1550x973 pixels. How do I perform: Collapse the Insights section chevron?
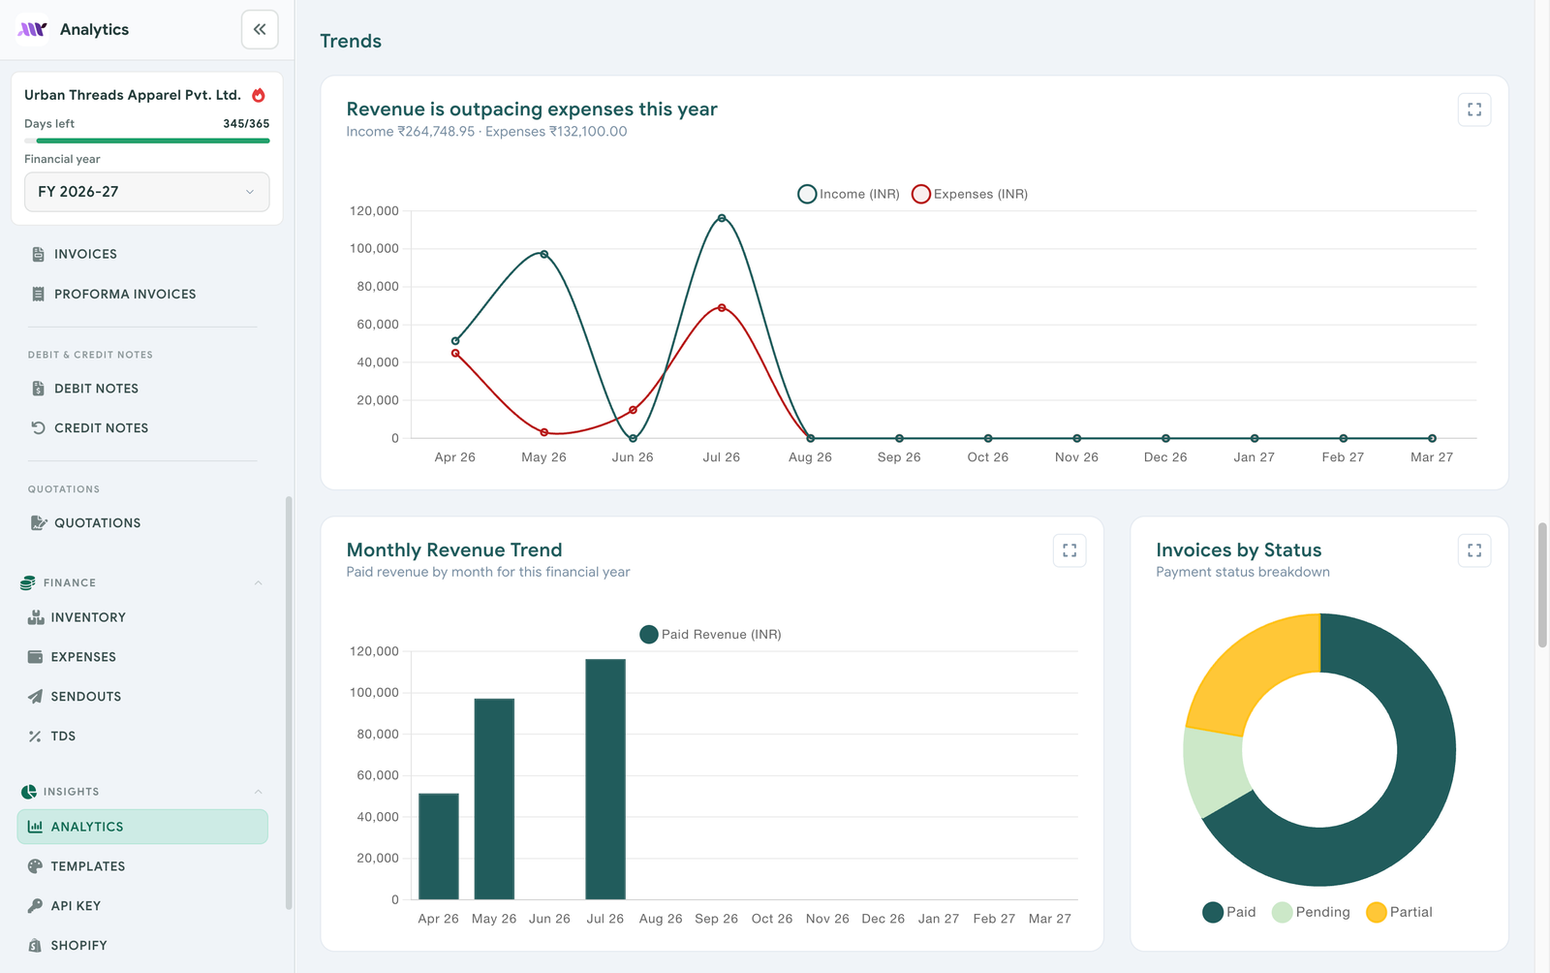coord(259,792)
